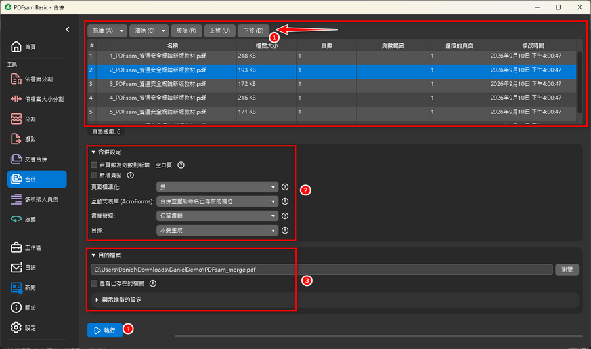Viewport: 591px width, 349px height.
Task: Sort by the 頁數範圍 column header
Action: tap(393, 45)
